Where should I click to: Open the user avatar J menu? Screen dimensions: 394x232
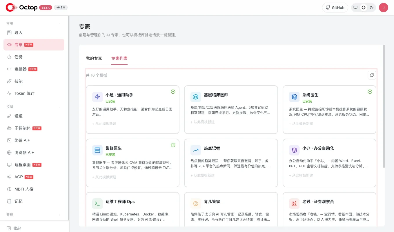[x=384, y=8]
